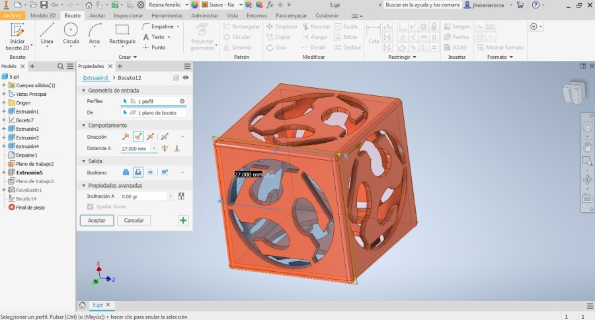Image resolution: width=595 pixels, height=320 pixels.
Task: Select the Línea sketch tool
Action: pos(47,34)
